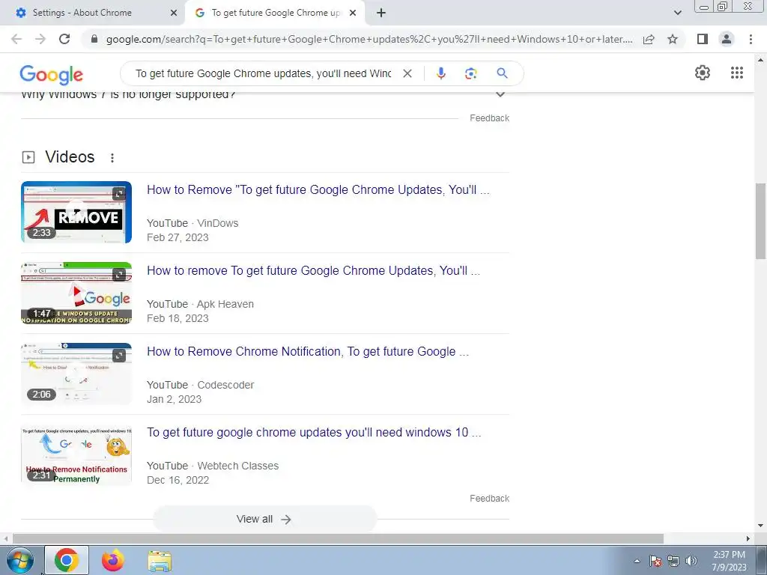Click the View all videos button
Viewport: 767px width, 575px height.
(264, 519)
